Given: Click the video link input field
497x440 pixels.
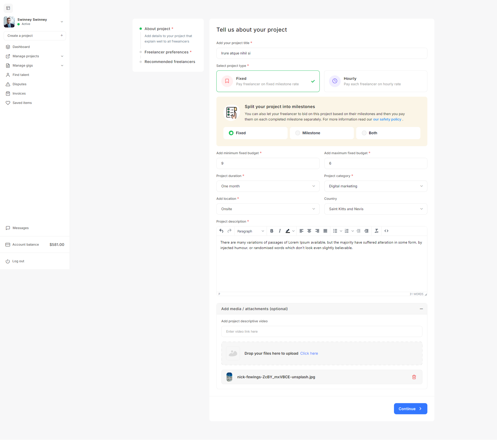Looking at the screenshot, I should [x=321, y=331].
